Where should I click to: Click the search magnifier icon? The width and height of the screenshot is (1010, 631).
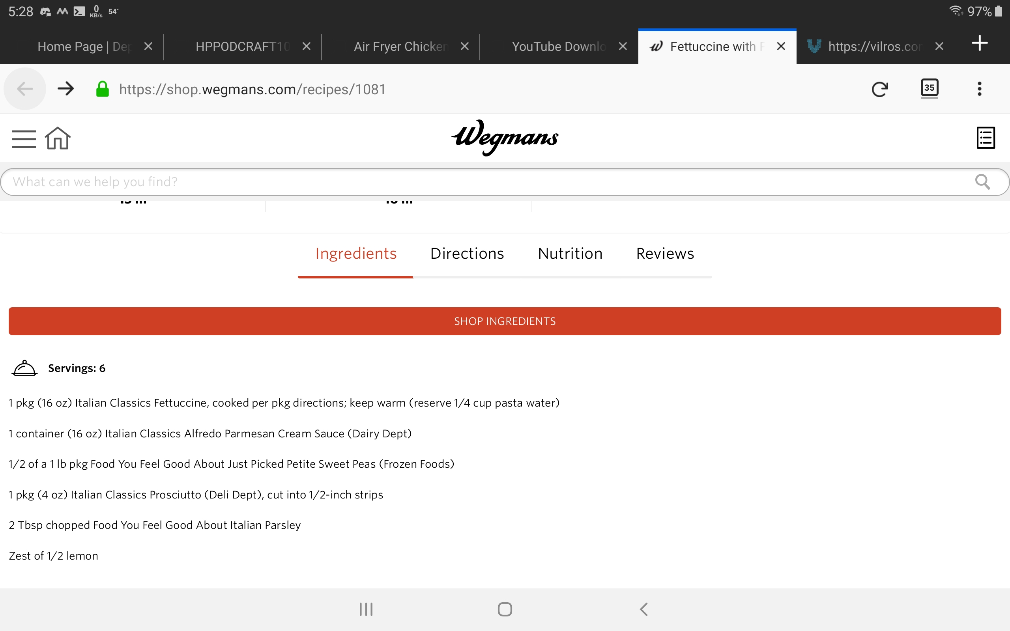(982, 182)
